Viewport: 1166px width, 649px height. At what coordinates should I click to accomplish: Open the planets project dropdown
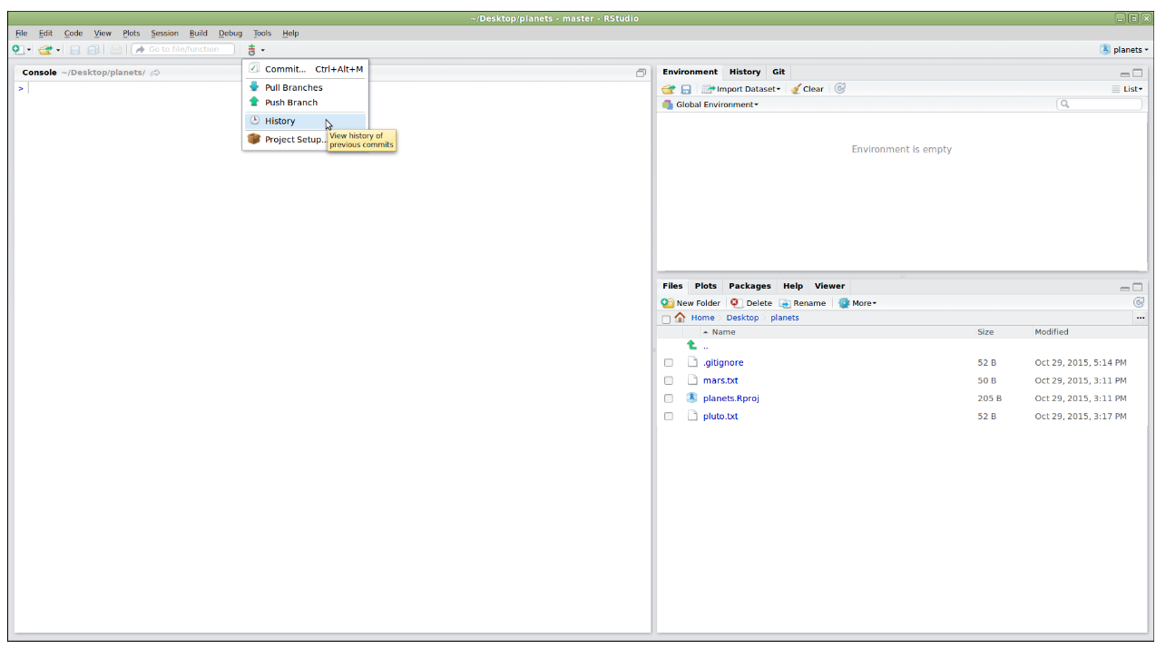[1123, 50]
